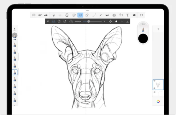Open the Import Image tool

tap(107, 15)
